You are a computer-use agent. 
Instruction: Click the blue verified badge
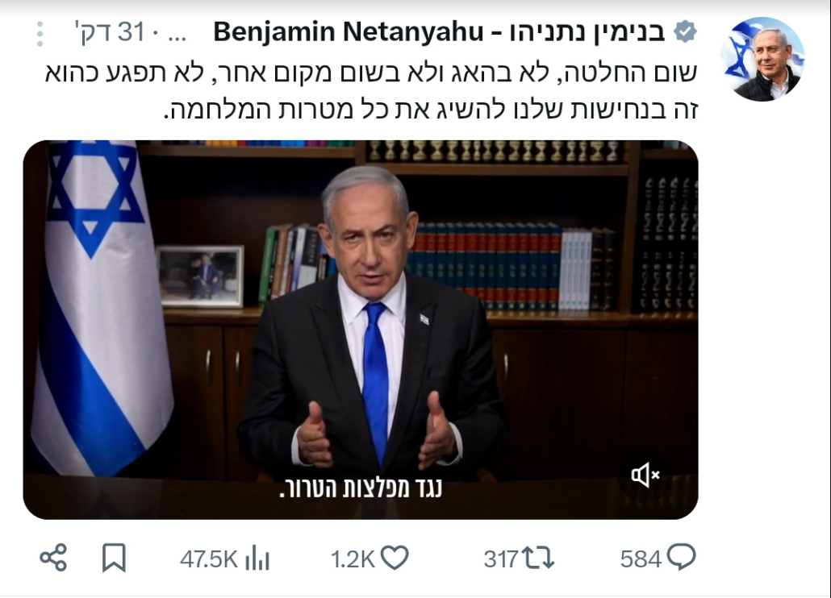pyautogui.click(x=685, y=32)
